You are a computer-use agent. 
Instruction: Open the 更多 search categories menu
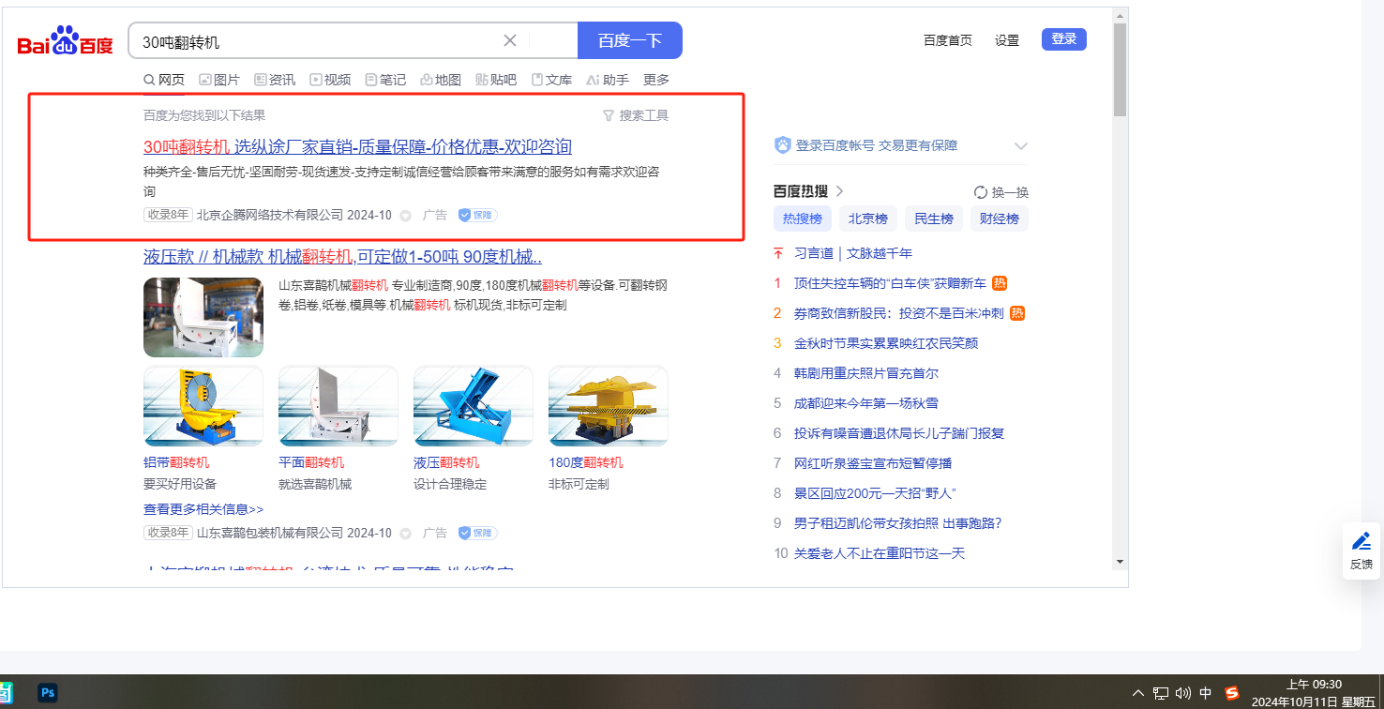[656, 80]
